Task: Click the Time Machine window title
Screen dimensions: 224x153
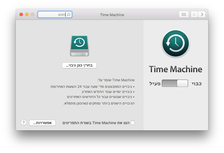Action: click(112, 15)
